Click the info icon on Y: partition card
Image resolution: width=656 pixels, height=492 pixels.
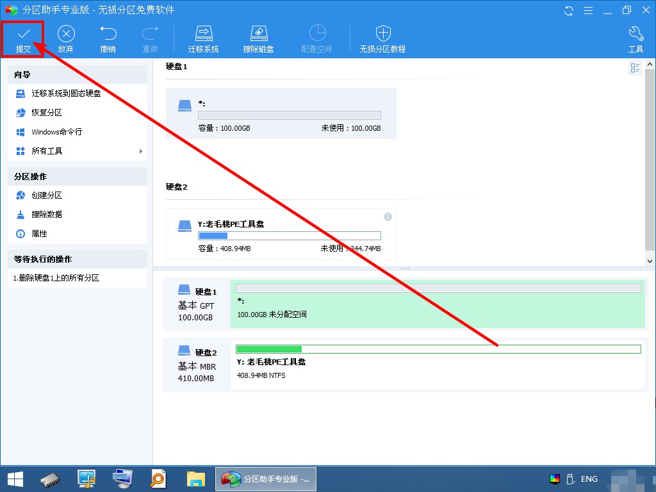point(388,217)
